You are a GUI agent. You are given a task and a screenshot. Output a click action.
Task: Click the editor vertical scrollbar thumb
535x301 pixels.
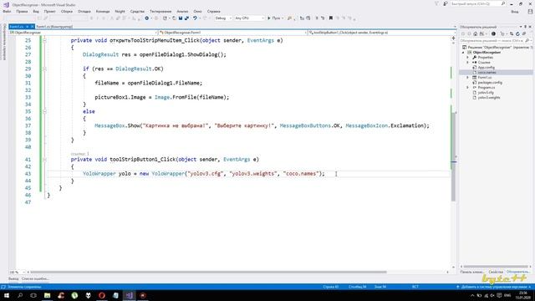coord(453,156)
